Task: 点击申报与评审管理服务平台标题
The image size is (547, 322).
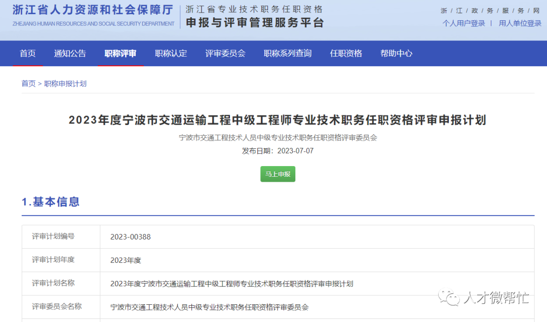Action: click(x=254, y=22)
